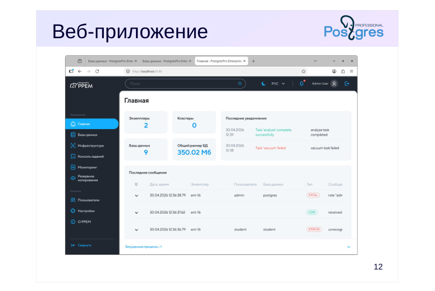The image size is (435, 291).
Task: Open browser extensions icon
Action: tap(343, 72)
